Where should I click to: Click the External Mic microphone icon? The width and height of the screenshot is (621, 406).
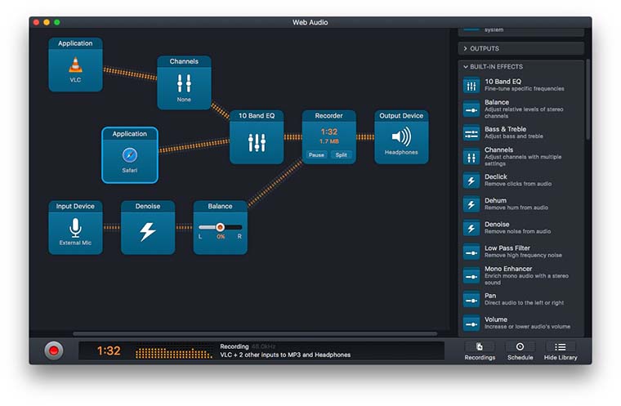pyautogui.click(x=75, y=227)
